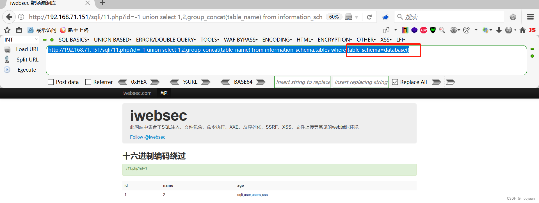Click the red magnifier extension icon
The image size is (539, 203).
442,30
